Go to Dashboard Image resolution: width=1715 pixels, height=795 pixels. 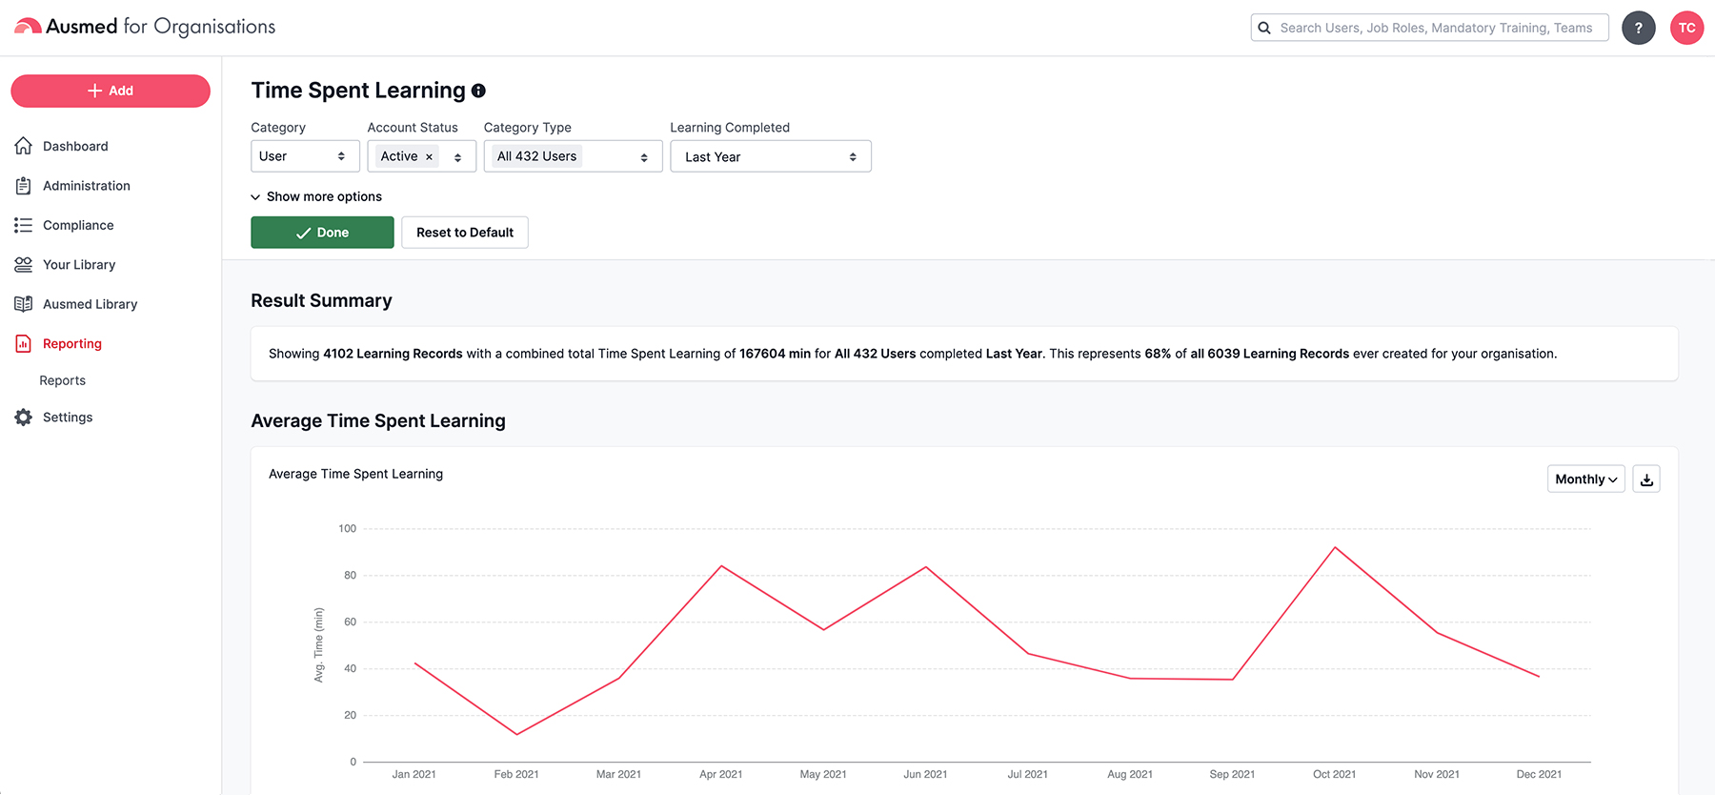[x=75, y=146]
